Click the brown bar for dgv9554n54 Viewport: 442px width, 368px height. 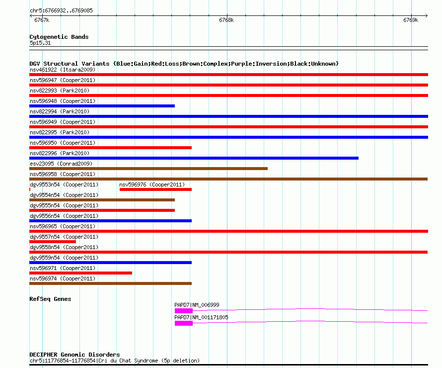pos(102,200)
